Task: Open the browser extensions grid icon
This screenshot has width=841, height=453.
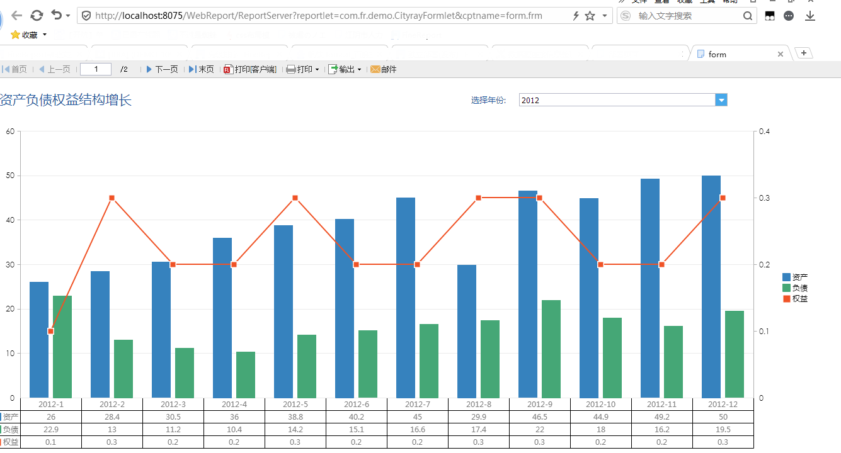Action: (x=770, y=16)
